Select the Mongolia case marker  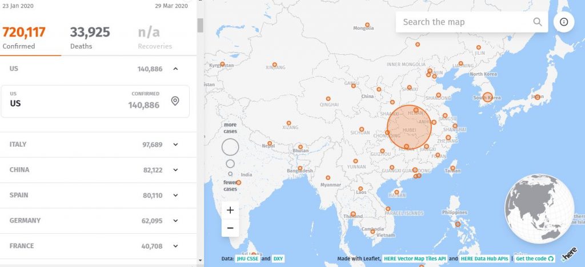(x=367, y=25)
